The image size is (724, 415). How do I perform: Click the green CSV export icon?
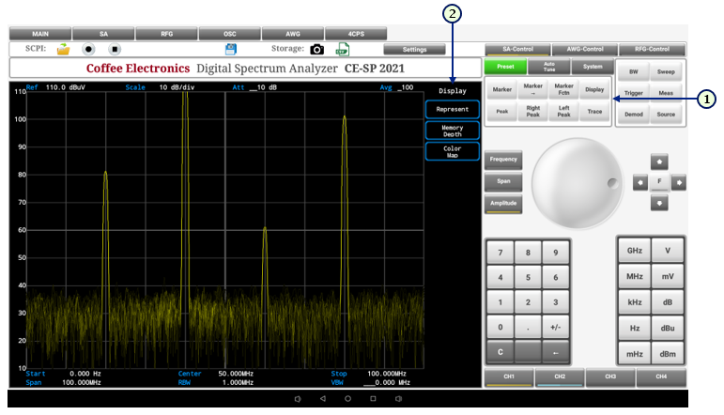pos(343,49)
